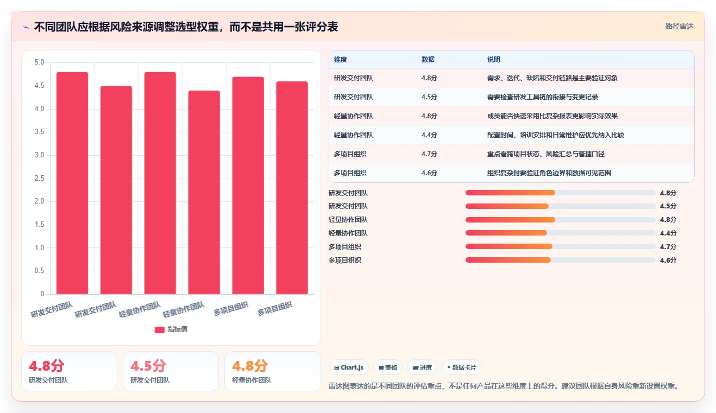Image resolution: width=716 pixels, height=413 pixels.
Task: Click the table cell 成员能否快速采用比复杂报表更影响实际效果
Action: (552, 116)
